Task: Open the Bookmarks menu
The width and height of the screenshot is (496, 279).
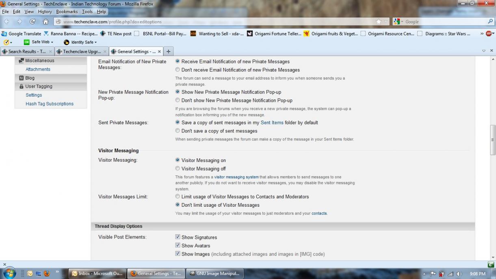Action: click(x=67, y=12)
